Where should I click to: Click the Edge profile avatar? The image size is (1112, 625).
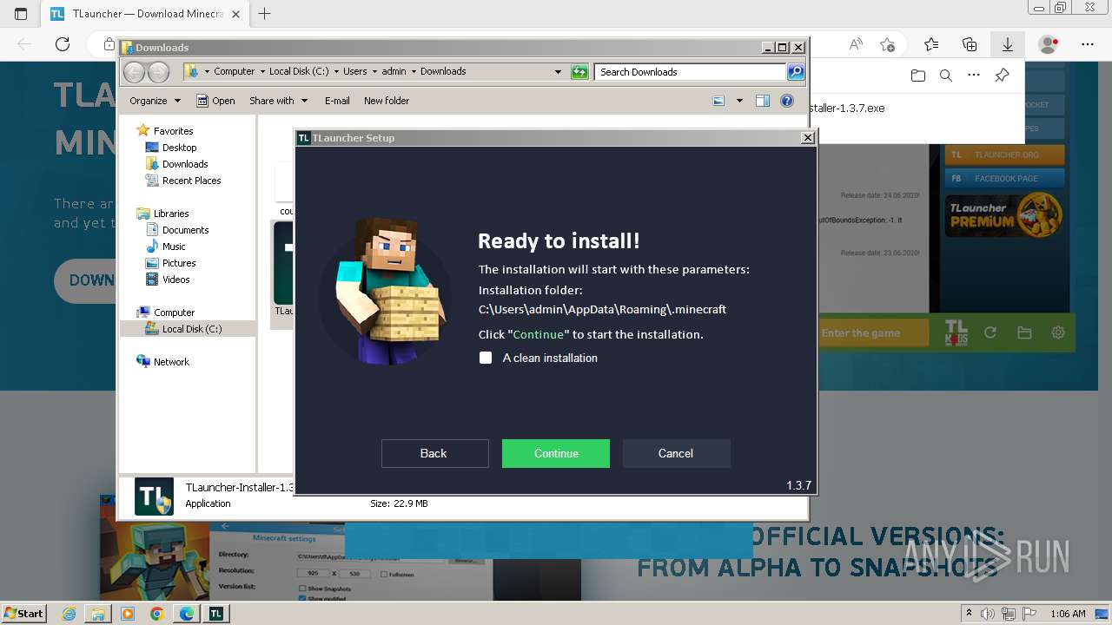(1049, 44)
